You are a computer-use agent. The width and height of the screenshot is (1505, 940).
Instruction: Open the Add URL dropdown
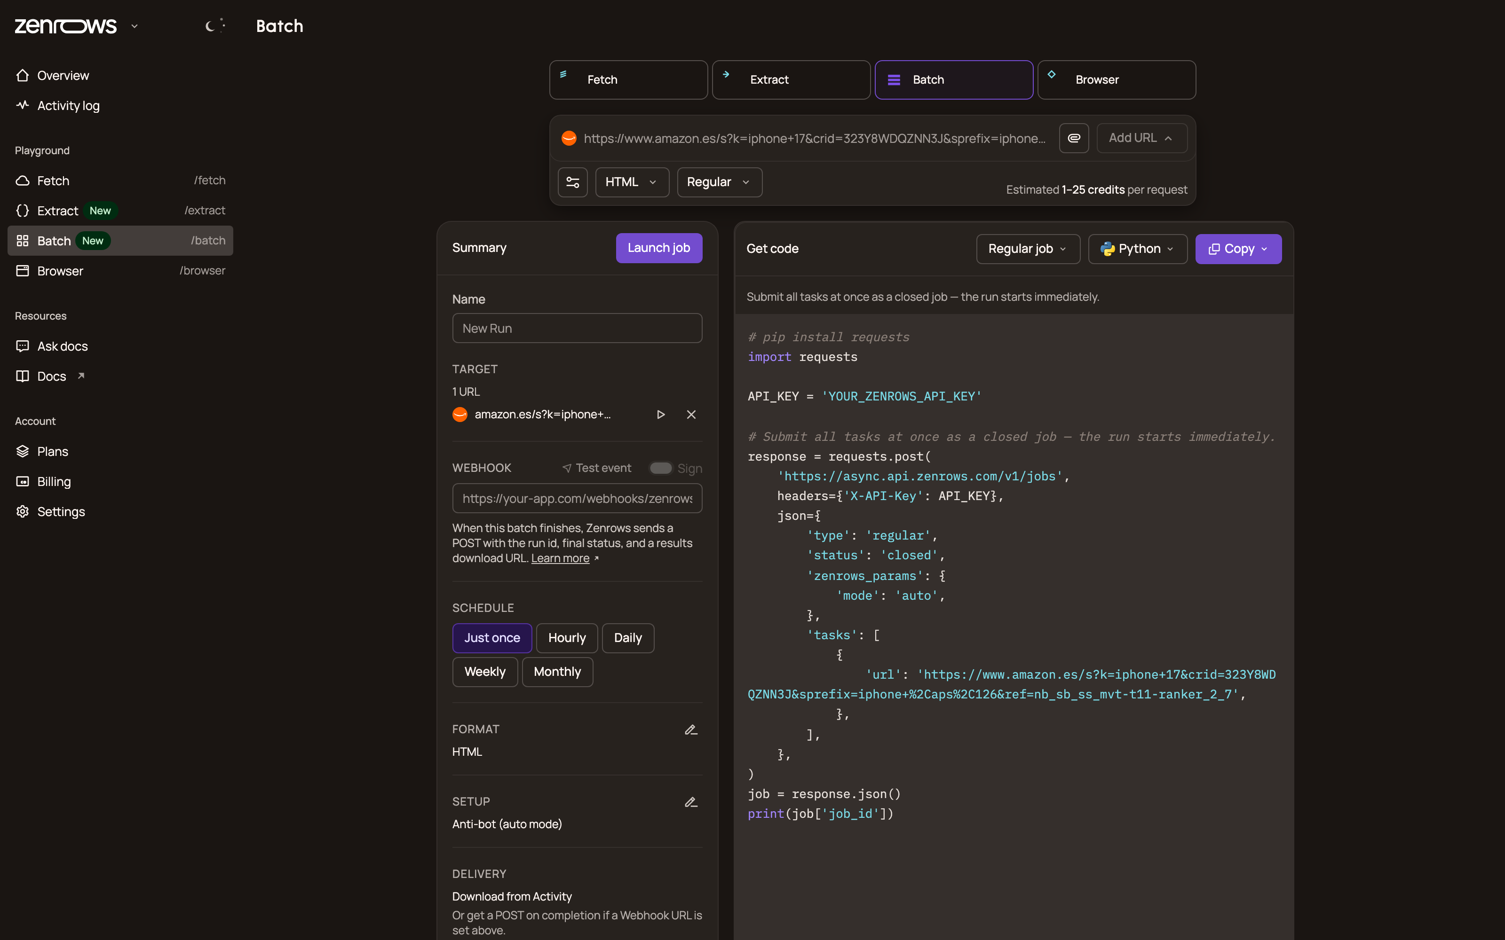1142,138
